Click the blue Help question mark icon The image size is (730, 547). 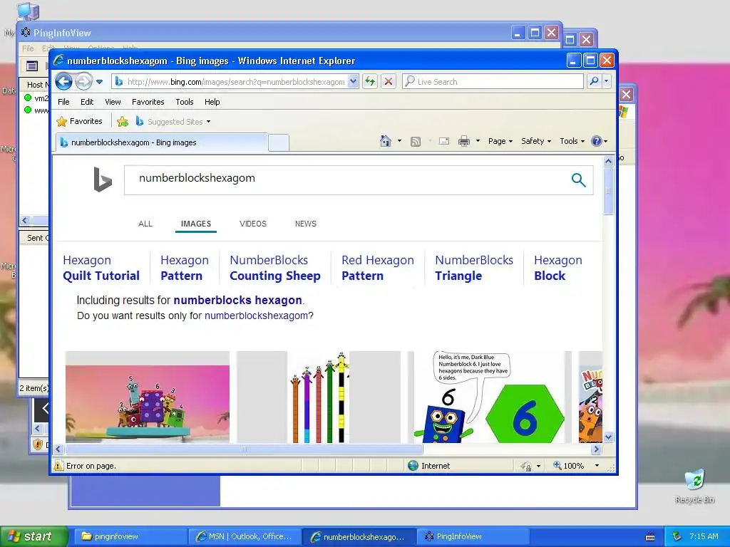[597, 141]
